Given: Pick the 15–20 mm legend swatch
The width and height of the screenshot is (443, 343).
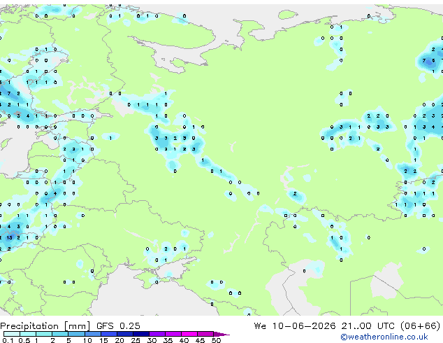Looking at the screenshot, I should point(109,334).
